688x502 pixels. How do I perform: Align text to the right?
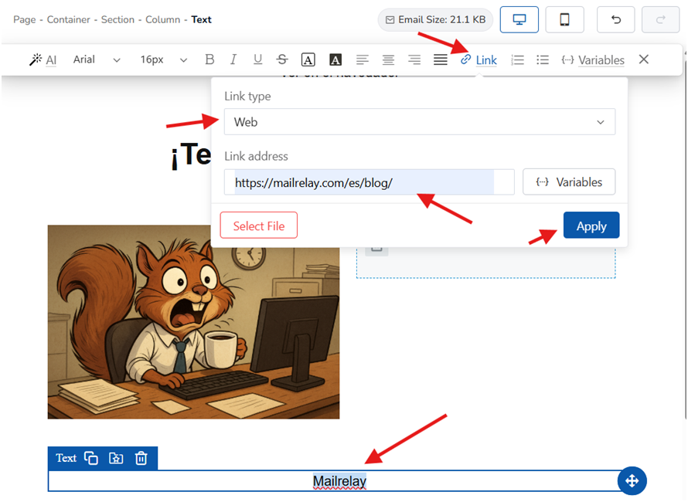pyautogui.click(x=414, y=59)
